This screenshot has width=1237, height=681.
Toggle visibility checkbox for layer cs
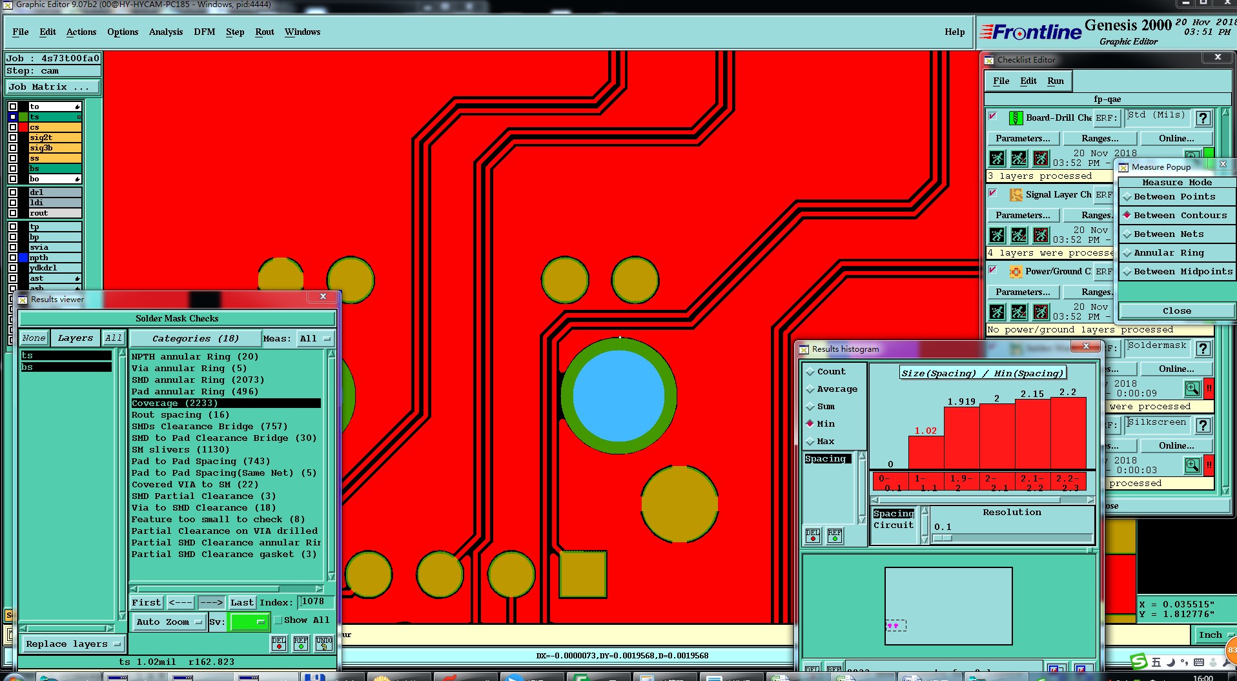(13, 127)
